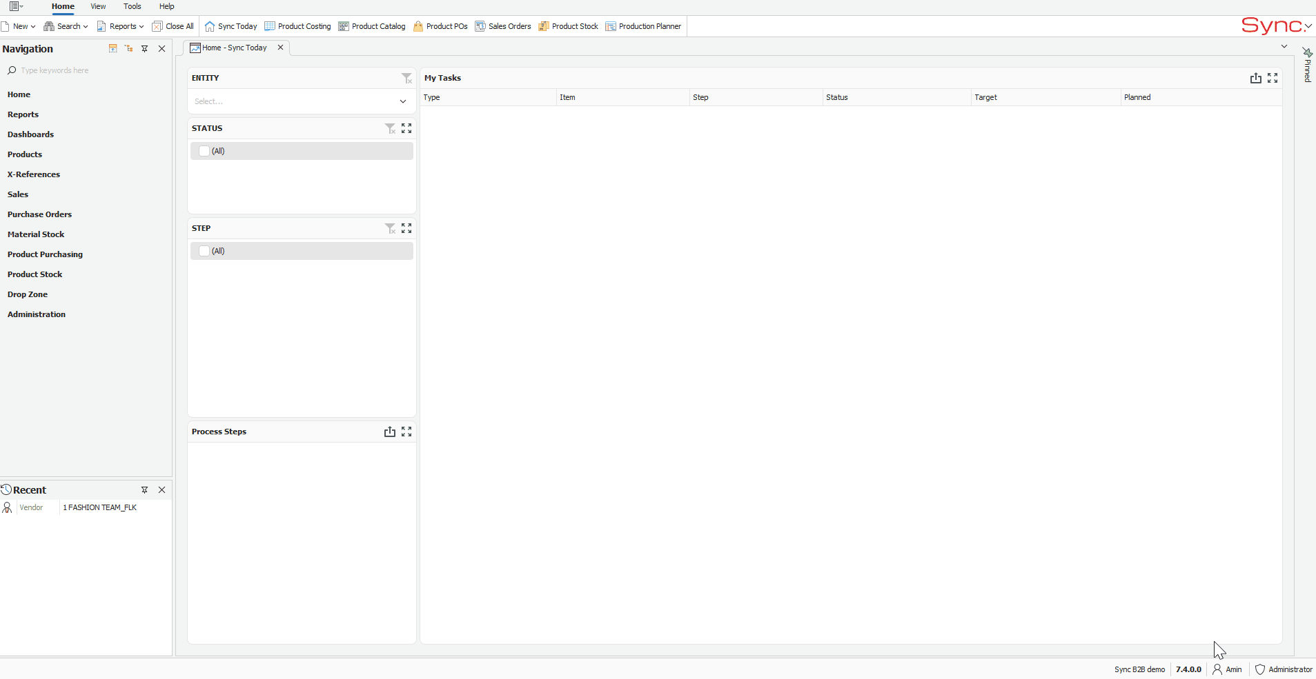Clear the STEP filter
The height and width of the screenshot is (679, 1316).
390,228
